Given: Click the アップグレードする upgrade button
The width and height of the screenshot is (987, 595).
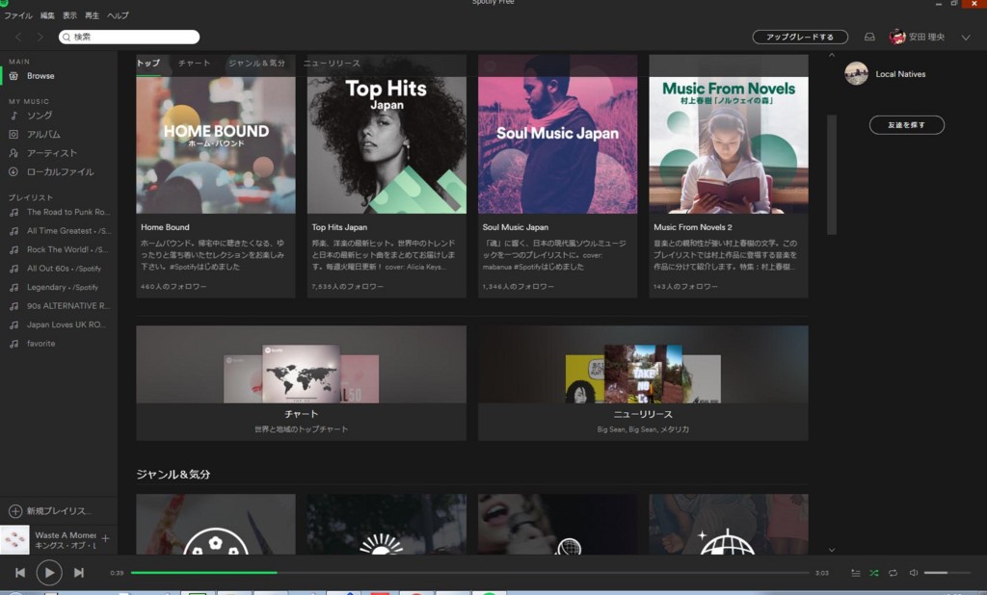Looking at the screenshot, I should point(800,38).
